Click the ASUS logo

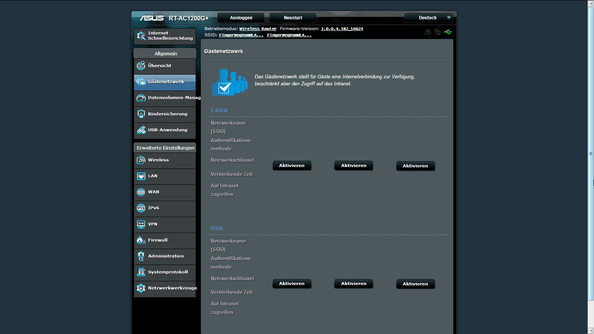coord(151,18)
